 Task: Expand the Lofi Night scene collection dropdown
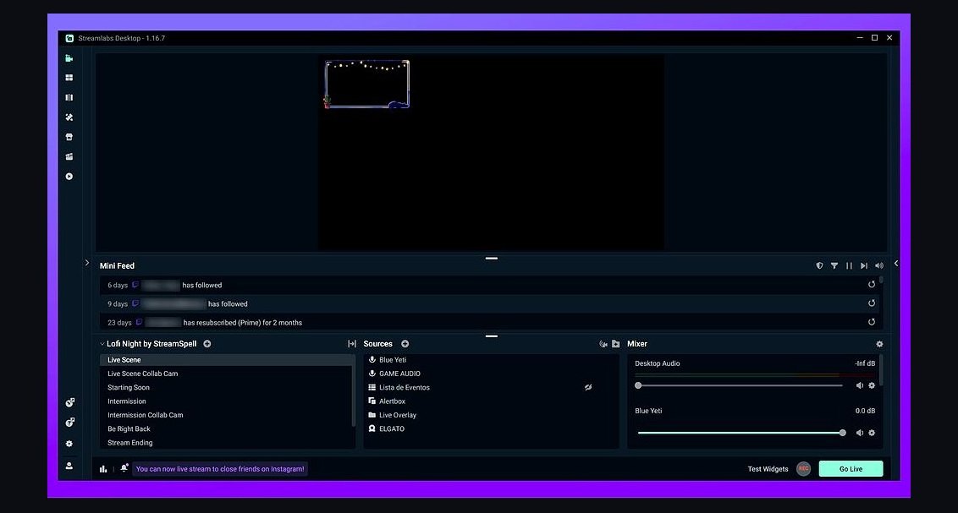pos(102,344)
